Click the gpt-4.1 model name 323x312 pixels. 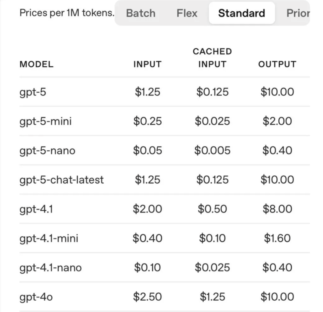(x=36, y=209)
